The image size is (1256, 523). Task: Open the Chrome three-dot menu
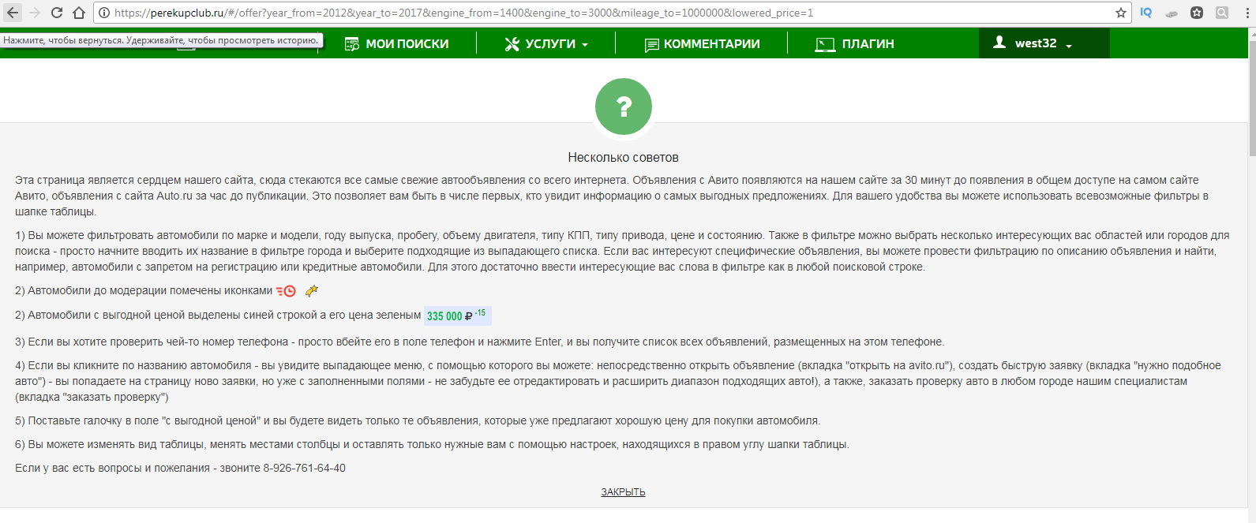1247,13
